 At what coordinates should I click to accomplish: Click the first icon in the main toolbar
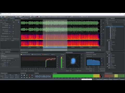1,17
